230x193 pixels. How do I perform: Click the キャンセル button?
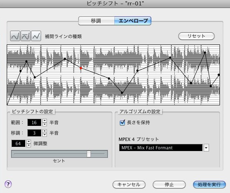coord(129,185)
